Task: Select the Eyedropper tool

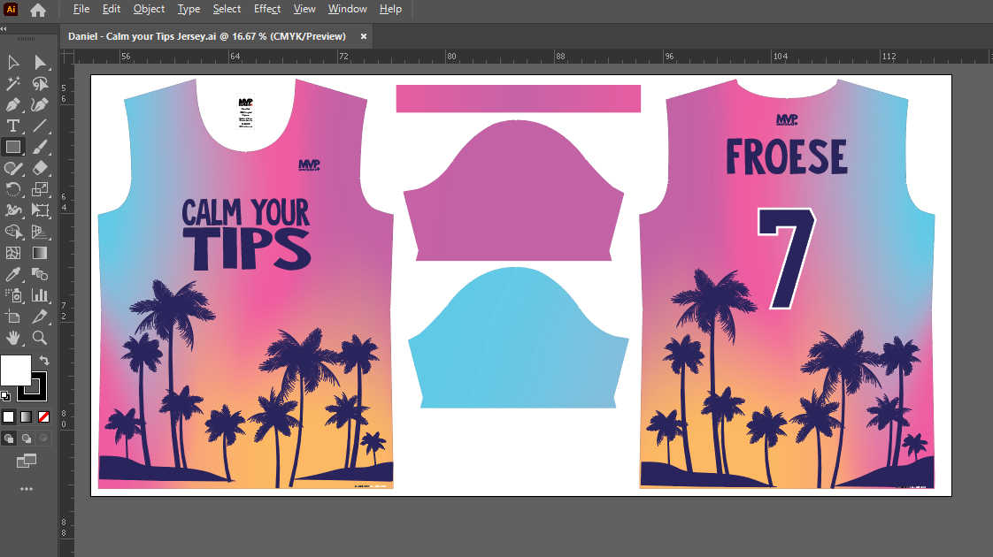Action: tap(13, 274)
